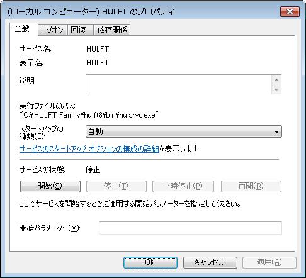
Task: Click the description box scroll up arrow
Action: (x=276, y=80)
